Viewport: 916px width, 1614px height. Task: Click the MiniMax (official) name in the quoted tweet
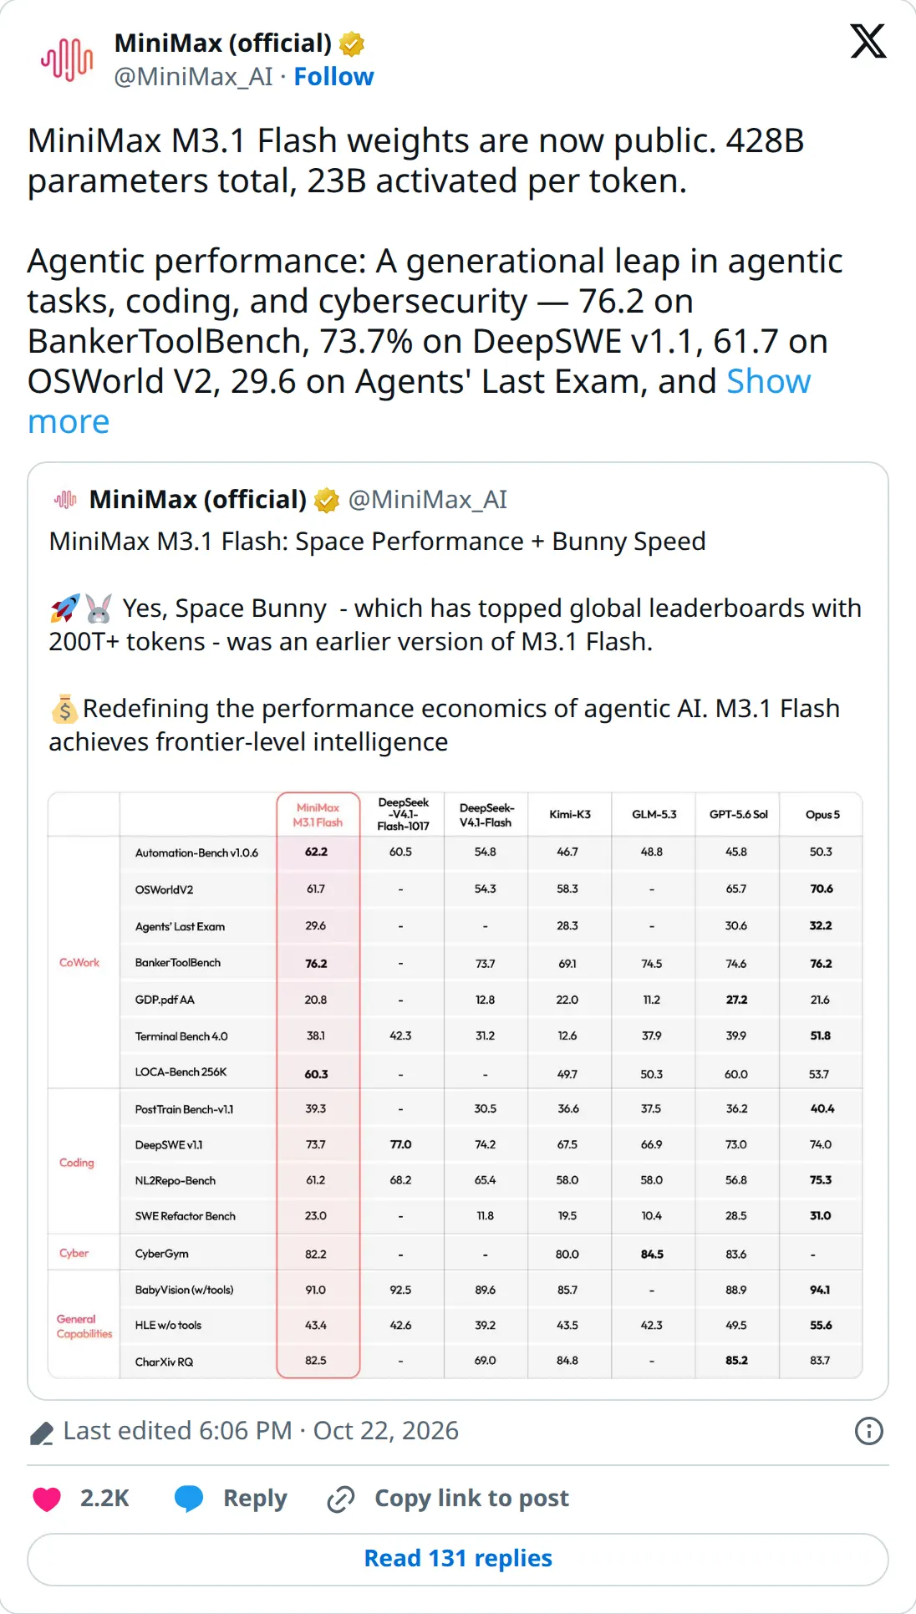pos(198,500)
